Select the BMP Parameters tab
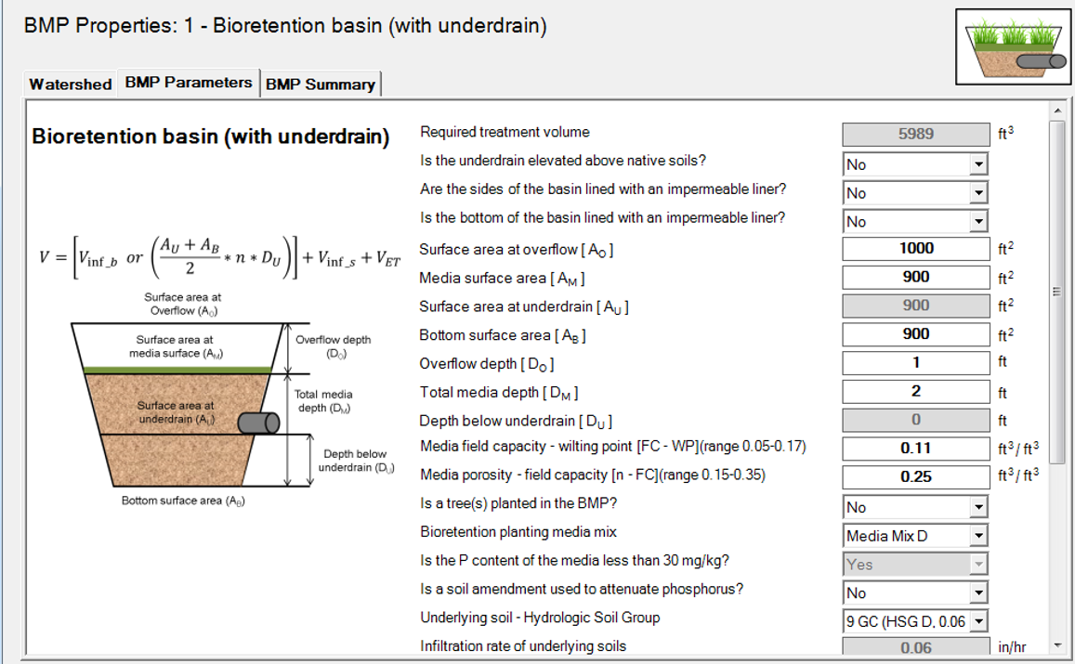This screenshot has height=664, width=1075. (189, 83)
